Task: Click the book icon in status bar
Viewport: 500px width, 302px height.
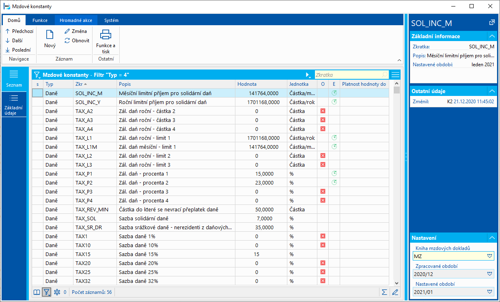Action: (37, 292)
